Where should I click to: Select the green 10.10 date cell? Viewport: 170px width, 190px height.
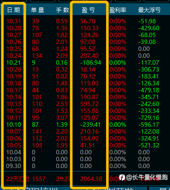(14, 125)
